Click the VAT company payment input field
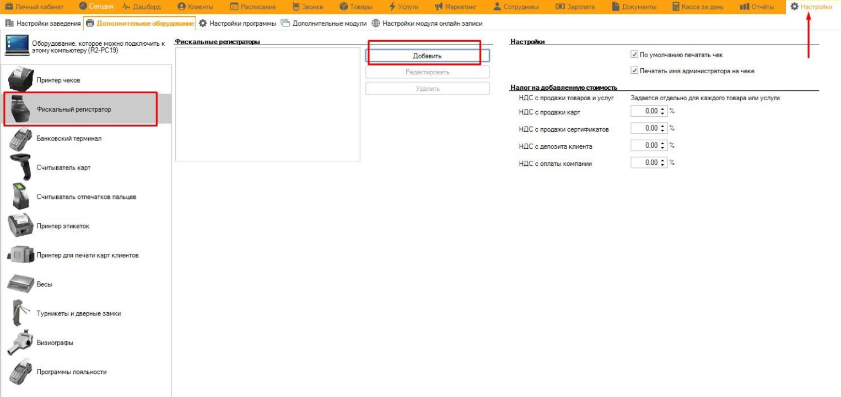The image size is (841, 397). [x=645, y=163]
